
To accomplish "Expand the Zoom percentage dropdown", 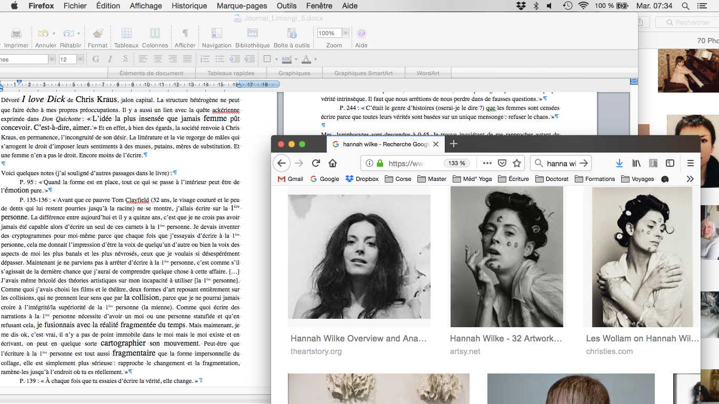I will click(345, 33).
